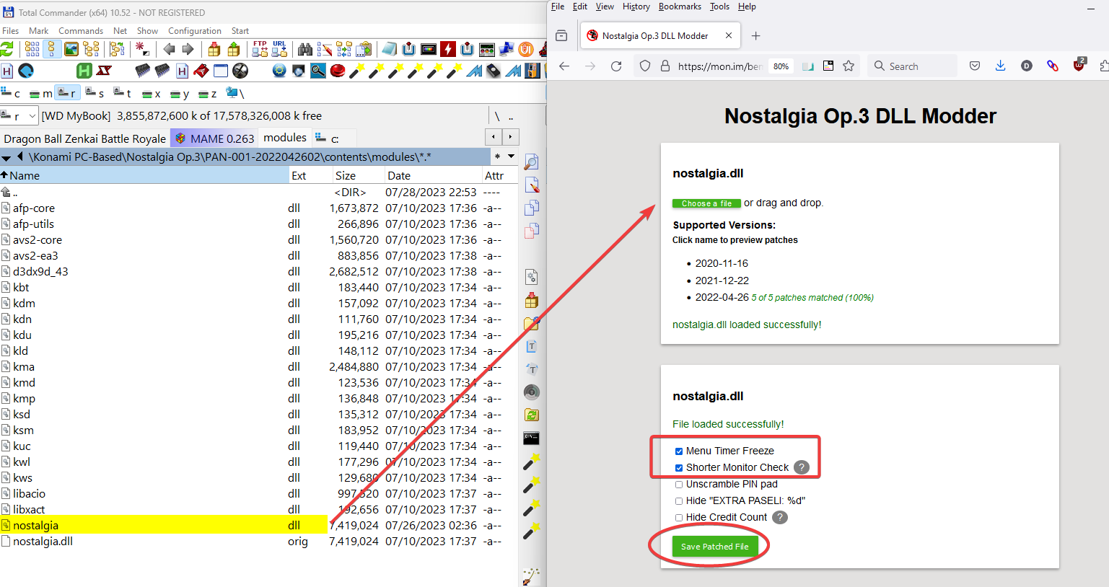1109x587 pixels.
Task: Switch to thumbnail view in Total Commander toolbar
Action: coord(71,49)
